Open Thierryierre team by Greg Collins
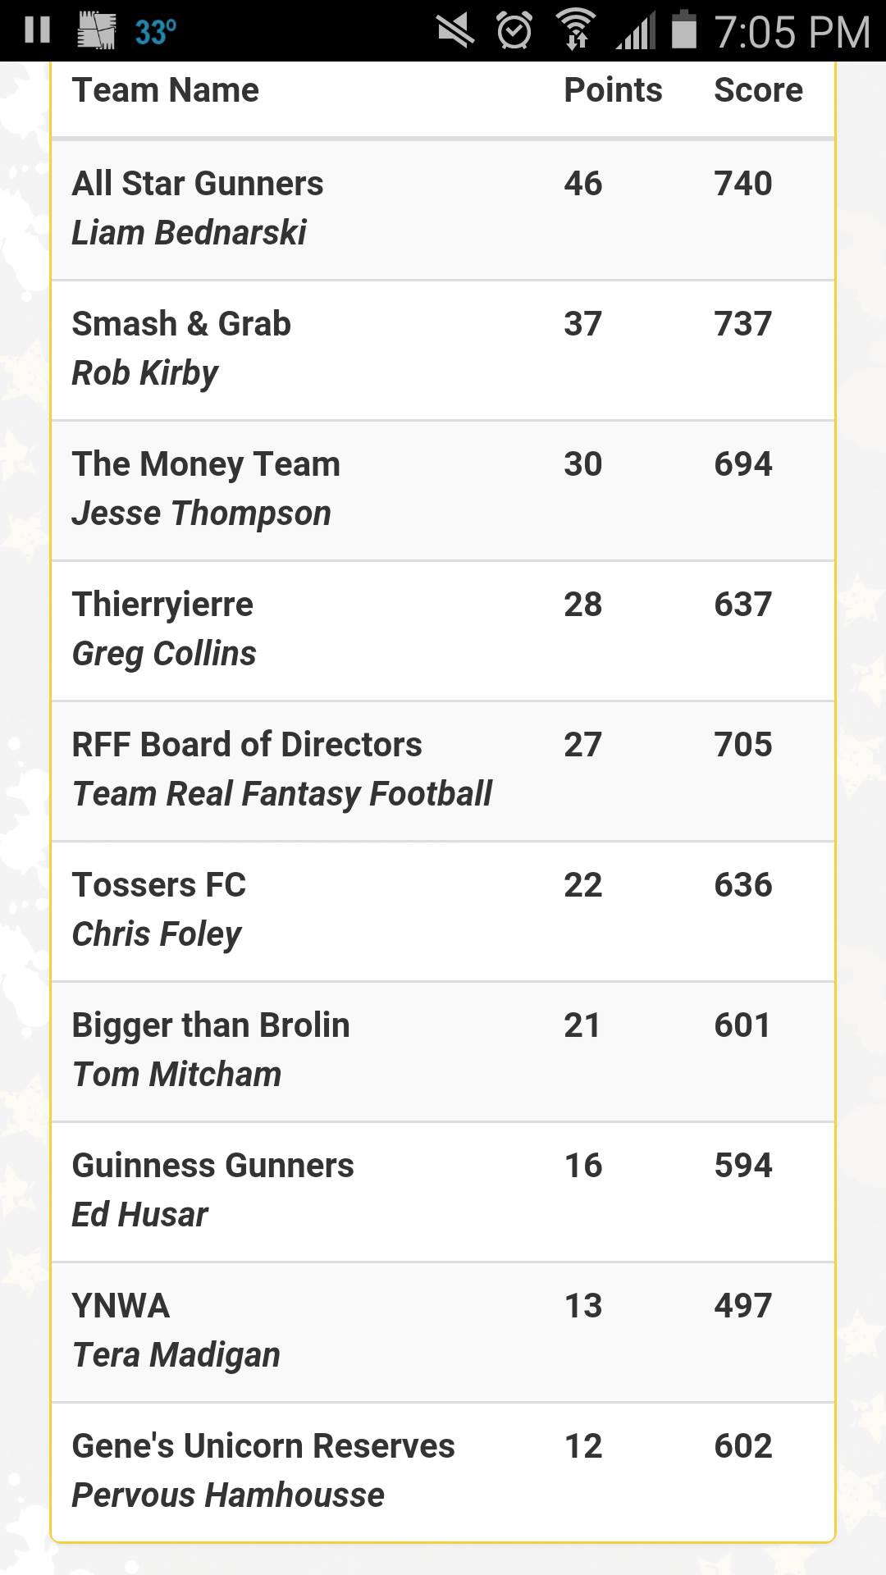 coord(443,631)
